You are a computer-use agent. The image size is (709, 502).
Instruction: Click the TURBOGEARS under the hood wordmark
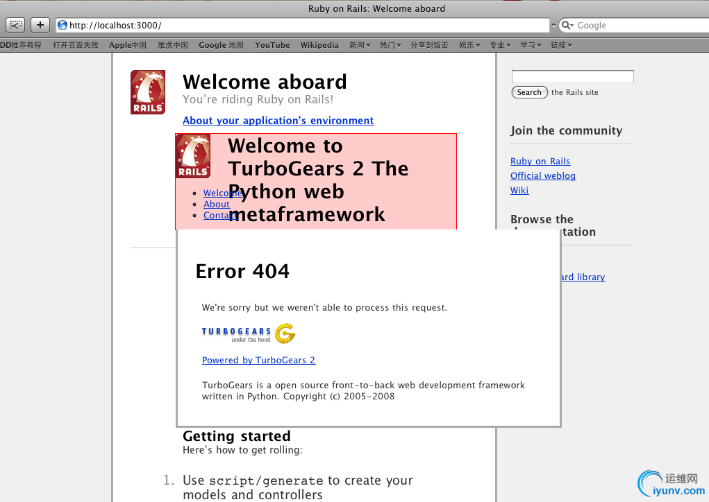(x=236, y=334)
